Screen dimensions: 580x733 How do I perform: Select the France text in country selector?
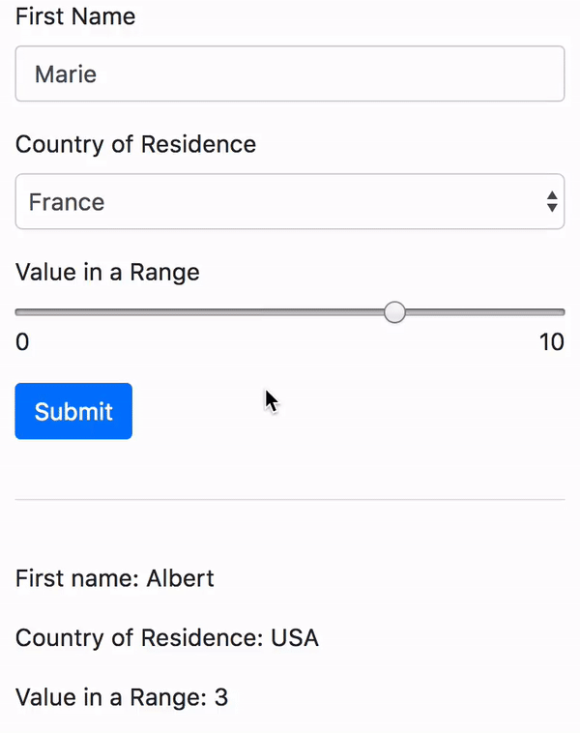coord(67,202)
